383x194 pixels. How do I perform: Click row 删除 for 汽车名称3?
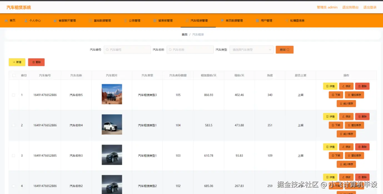[x=362, y=147]
